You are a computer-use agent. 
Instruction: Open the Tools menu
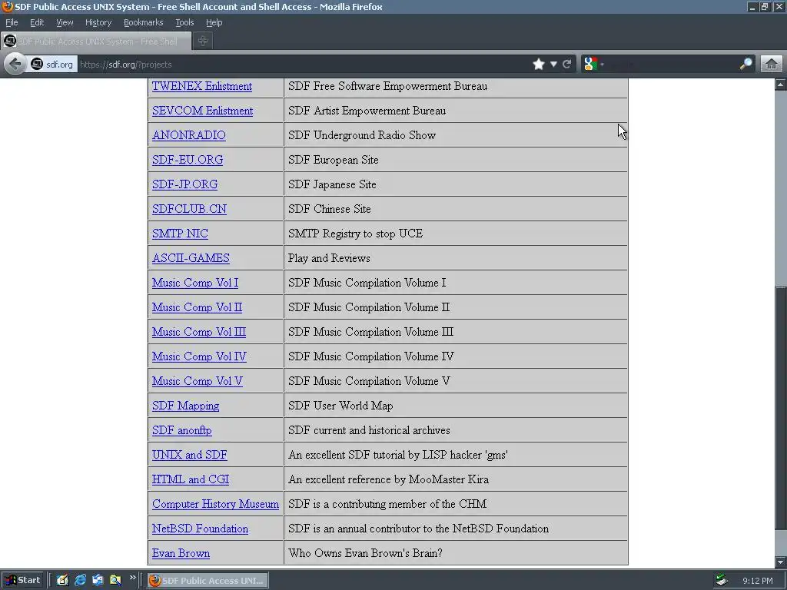[184, 22]
